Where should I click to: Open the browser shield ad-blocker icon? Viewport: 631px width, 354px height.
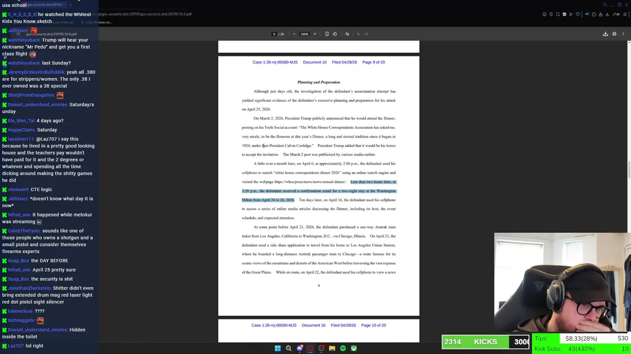(x=564, y=14)
